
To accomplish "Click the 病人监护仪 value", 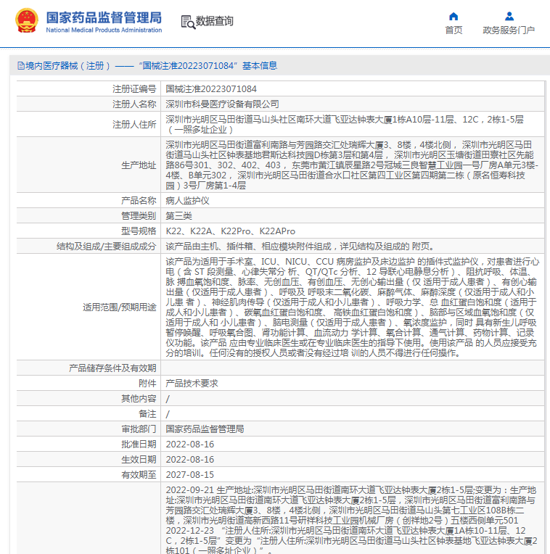I will pyautogui.click(x=187, y=201).
